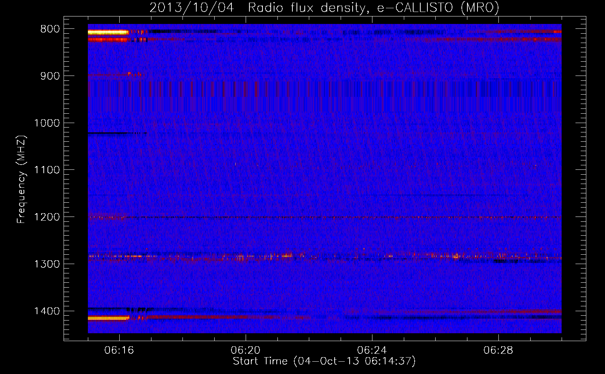This screenshot has width=605, height=374.
Task: Select the 900 frequency tick label
Action: pyautogui.click(x=50, y=76)
